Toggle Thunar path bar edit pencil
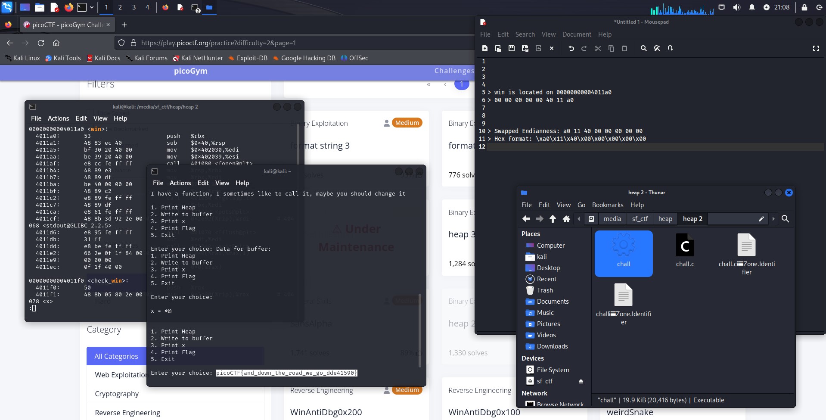The height and width of the screenshot is (420, 826). click(761, 219)
